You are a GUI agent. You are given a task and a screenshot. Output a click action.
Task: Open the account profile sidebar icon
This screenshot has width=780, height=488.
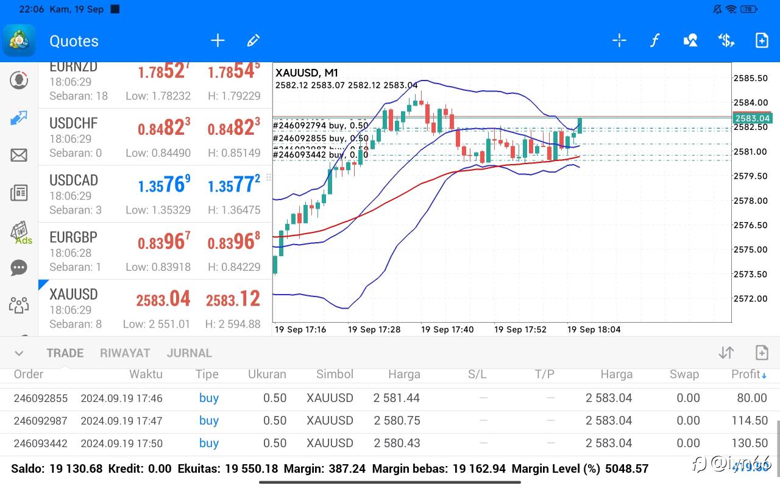pyautogui.click(x=19, y=80)
